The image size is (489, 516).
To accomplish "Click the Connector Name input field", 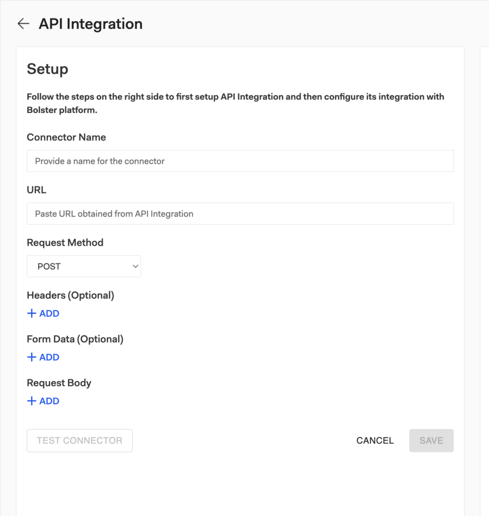I will tap(240, 161).
